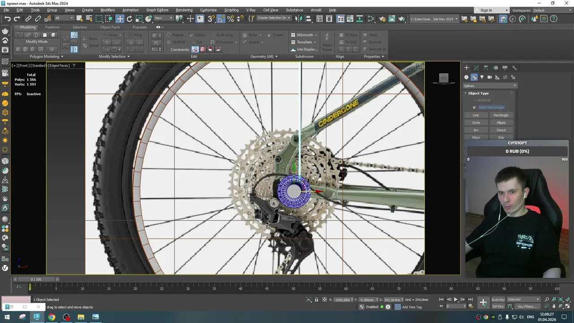This screenshot has height=323, width=574.
Task: Click the Use Displac... option
Action: [x=304, y=49]
